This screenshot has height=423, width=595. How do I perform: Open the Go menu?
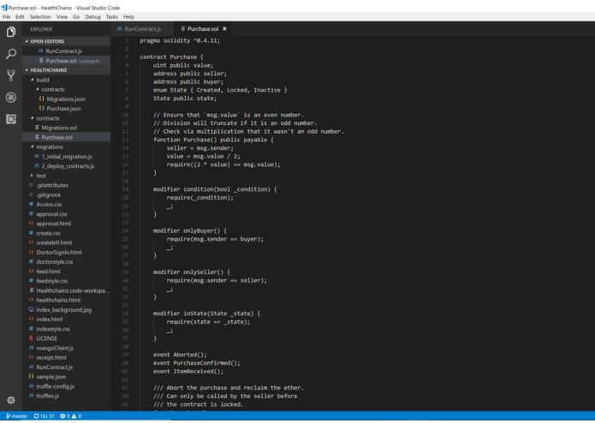(76, 16)
